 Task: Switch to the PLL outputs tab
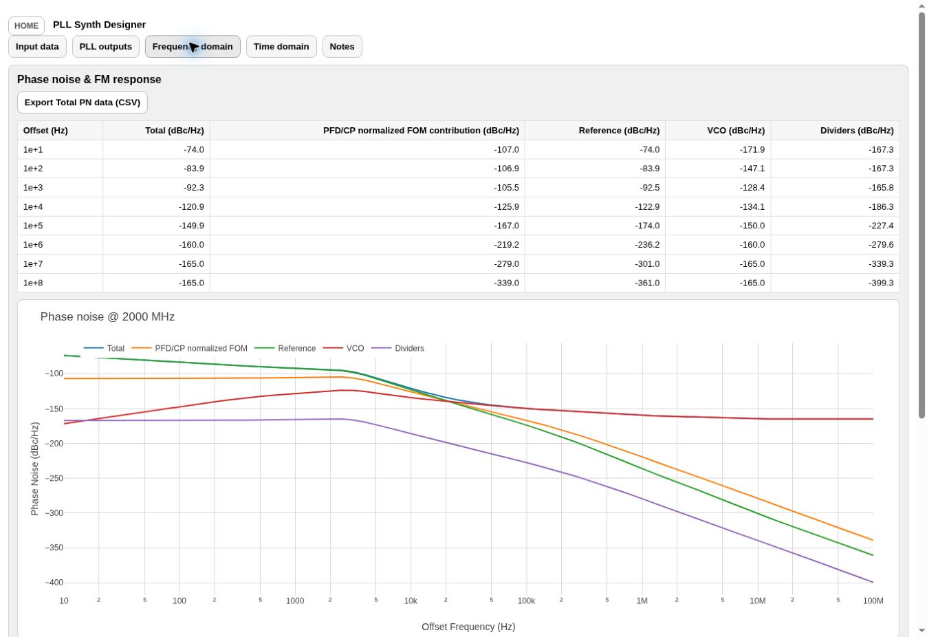(x=105, y=47)
